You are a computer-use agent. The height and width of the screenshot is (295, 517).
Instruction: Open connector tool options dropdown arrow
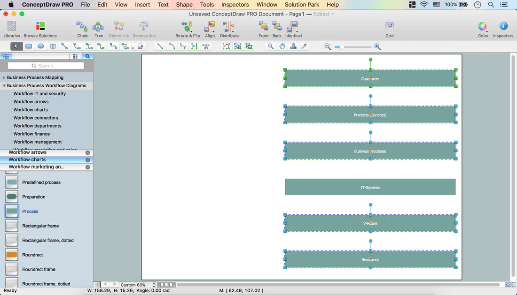pos(133,48)
